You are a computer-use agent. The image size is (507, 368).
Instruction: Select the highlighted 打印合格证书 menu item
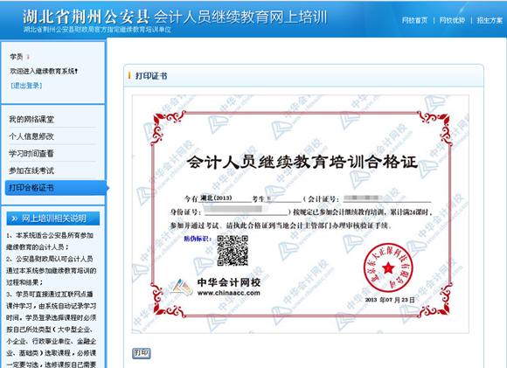point(56,188)
